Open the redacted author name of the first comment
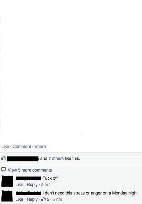This screenshot has height=204, width=142. tap(29, 178)
